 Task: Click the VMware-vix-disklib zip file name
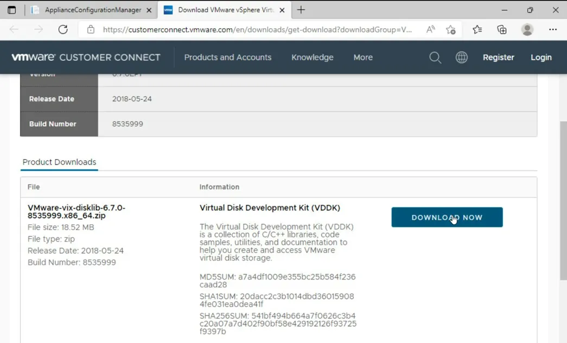point(77,212)
